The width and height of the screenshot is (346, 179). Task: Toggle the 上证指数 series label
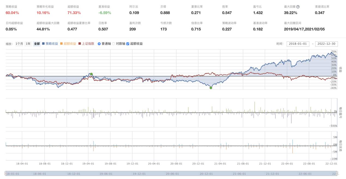pos(88,44)
